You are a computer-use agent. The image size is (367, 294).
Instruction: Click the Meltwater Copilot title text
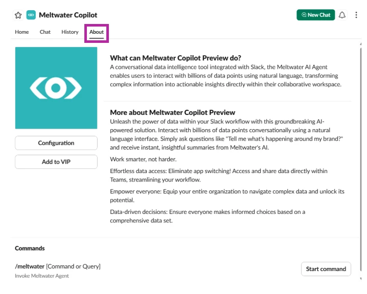(68, 15)
